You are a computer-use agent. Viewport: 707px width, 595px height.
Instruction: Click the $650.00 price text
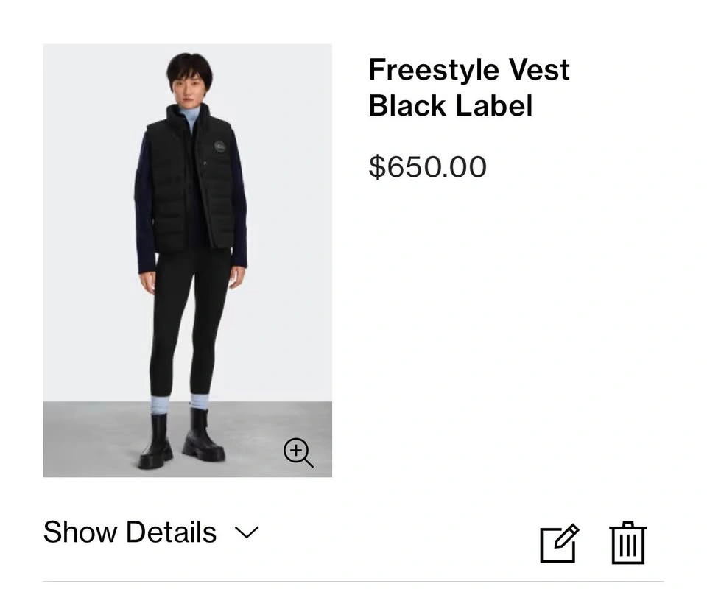tap(427, 166)
